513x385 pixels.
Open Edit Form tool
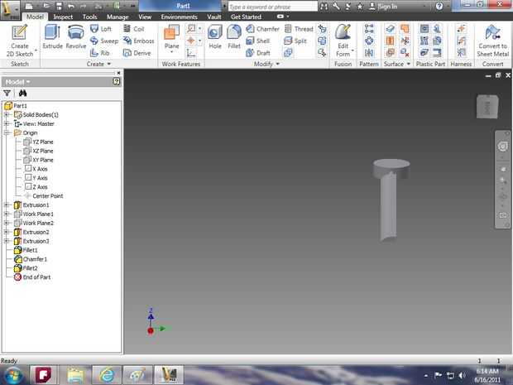(x=343, y=41)
